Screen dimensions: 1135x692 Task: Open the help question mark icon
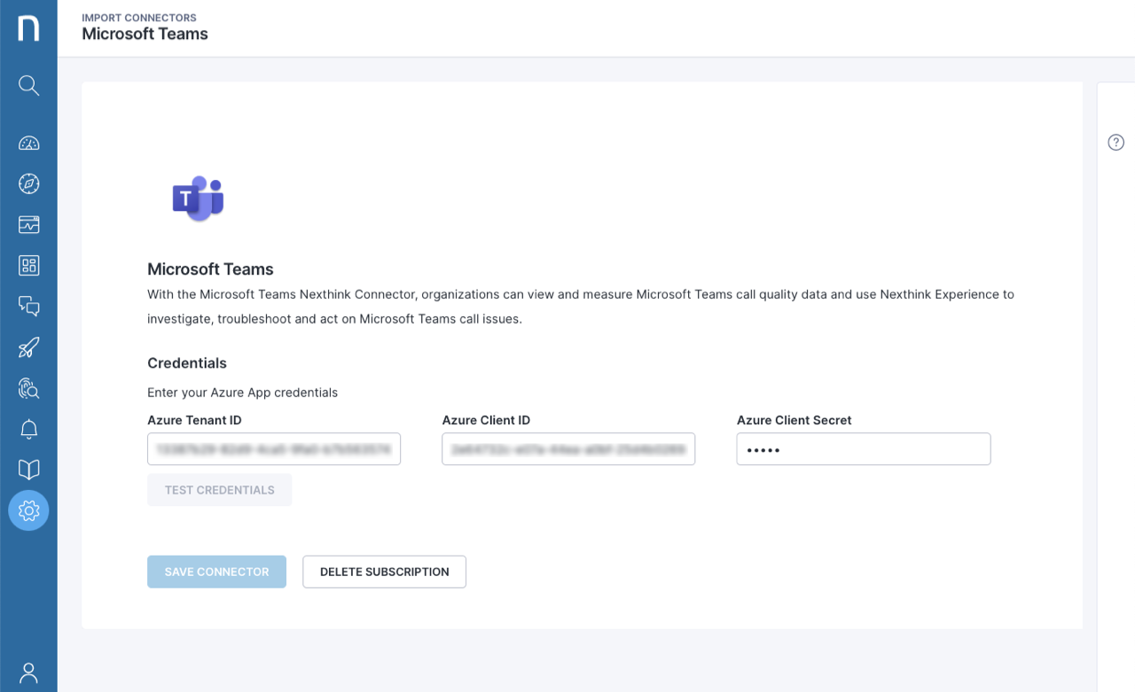(x=1115, y=142)
